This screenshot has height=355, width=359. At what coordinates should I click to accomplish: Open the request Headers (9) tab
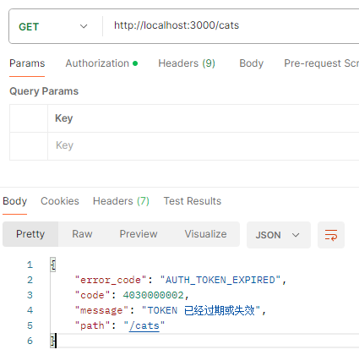187,63
